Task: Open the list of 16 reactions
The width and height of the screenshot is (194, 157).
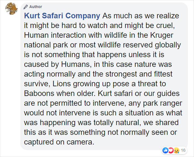Action: (x=183, y=150)
